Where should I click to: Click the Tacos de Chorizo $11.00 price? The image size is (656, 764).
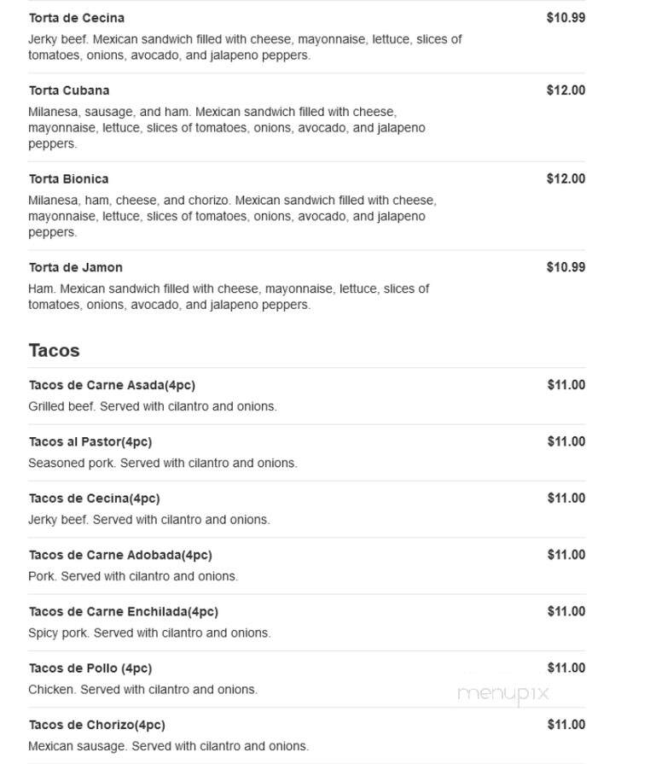(566, 725)
